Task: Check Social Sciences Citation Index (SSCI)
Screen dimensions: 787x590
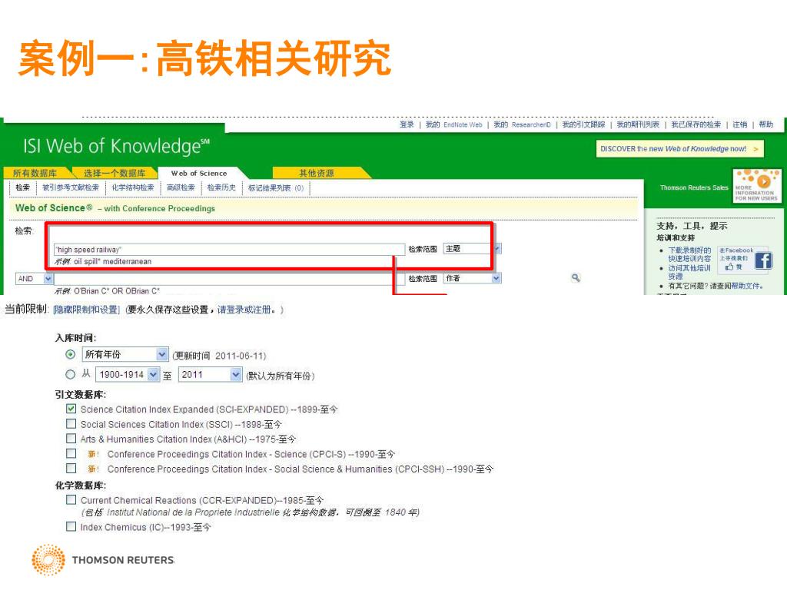Action: (x=71, y=424)
